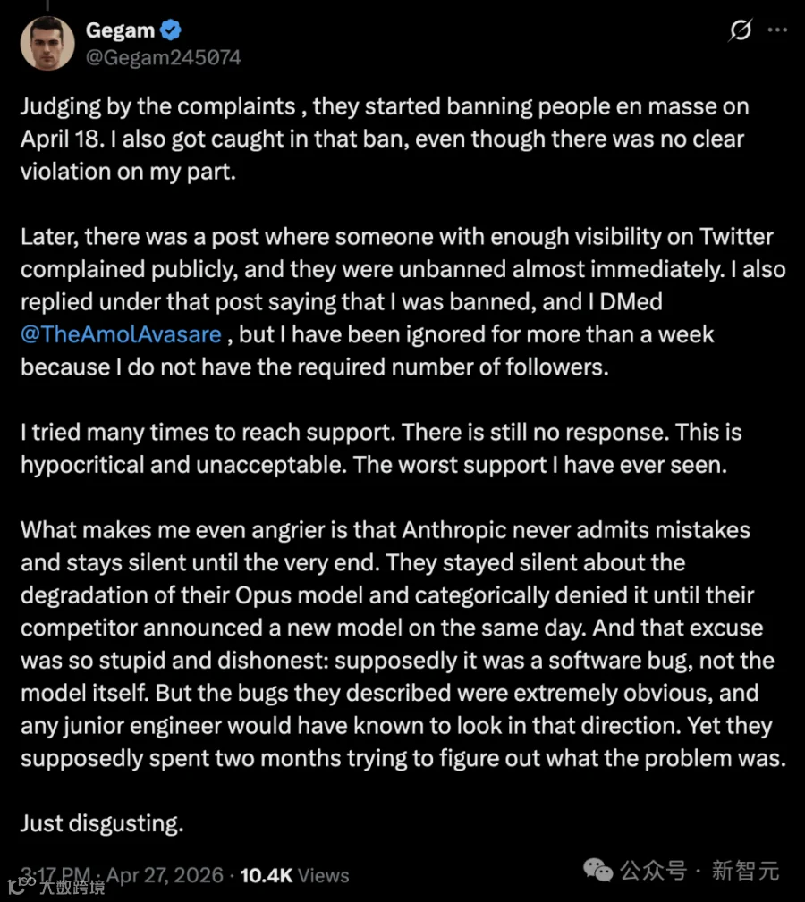Screen dimensions: 805x902
Task: Select the first paragraph about April 18 bans
Action: [385, 139]
